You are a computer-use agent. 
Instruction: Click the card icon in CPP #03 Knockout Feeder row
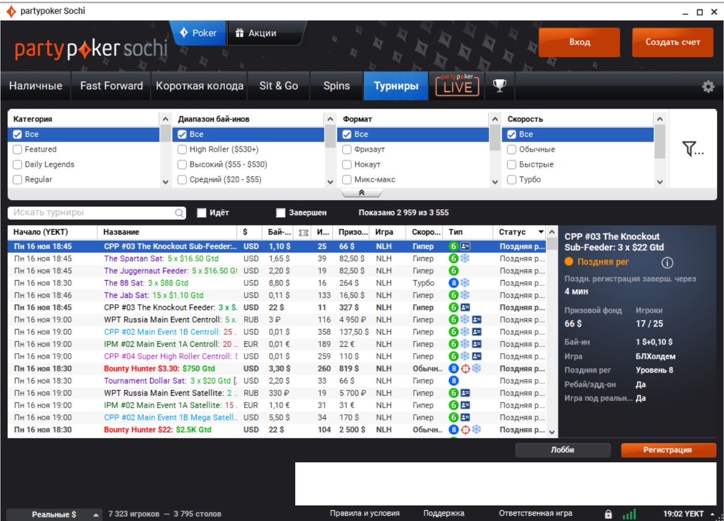click(x=465, y=308)
